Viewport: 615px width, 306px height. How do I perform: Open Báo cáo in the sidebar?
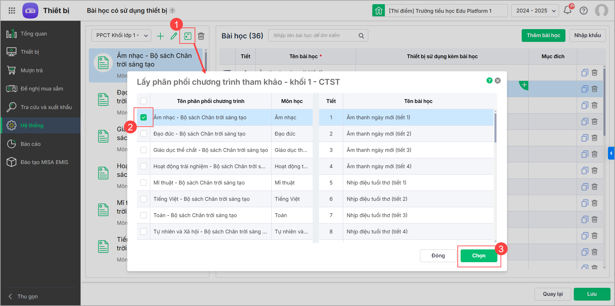(x=41, y=144)
